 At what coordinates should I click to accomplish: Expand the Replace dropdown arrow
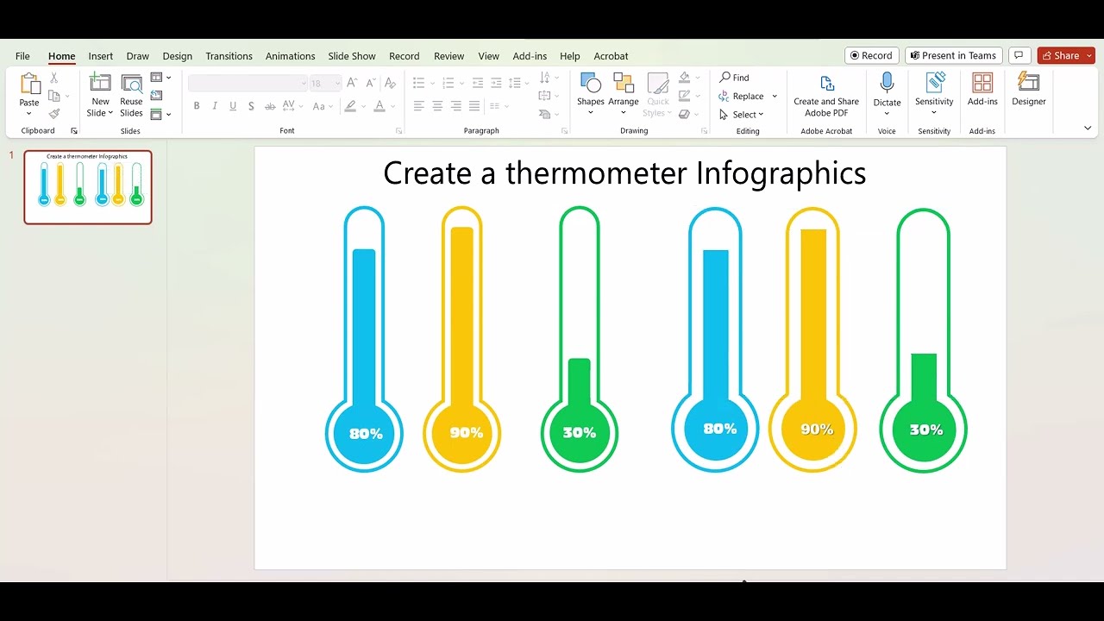click(775, 97)
